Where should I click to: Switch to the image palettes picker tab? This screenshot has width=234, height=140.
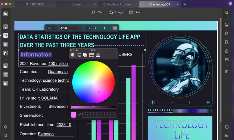[x=91, y=55]
